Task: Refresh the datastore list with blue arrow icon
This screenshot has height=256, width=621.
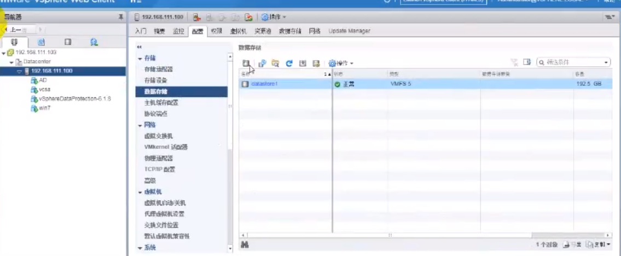Action: click(289, 63)
